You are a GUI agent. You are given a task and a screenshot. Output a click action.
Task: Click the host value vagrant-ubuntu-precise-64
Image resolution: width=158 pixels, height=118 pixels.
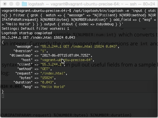[66, 60]
